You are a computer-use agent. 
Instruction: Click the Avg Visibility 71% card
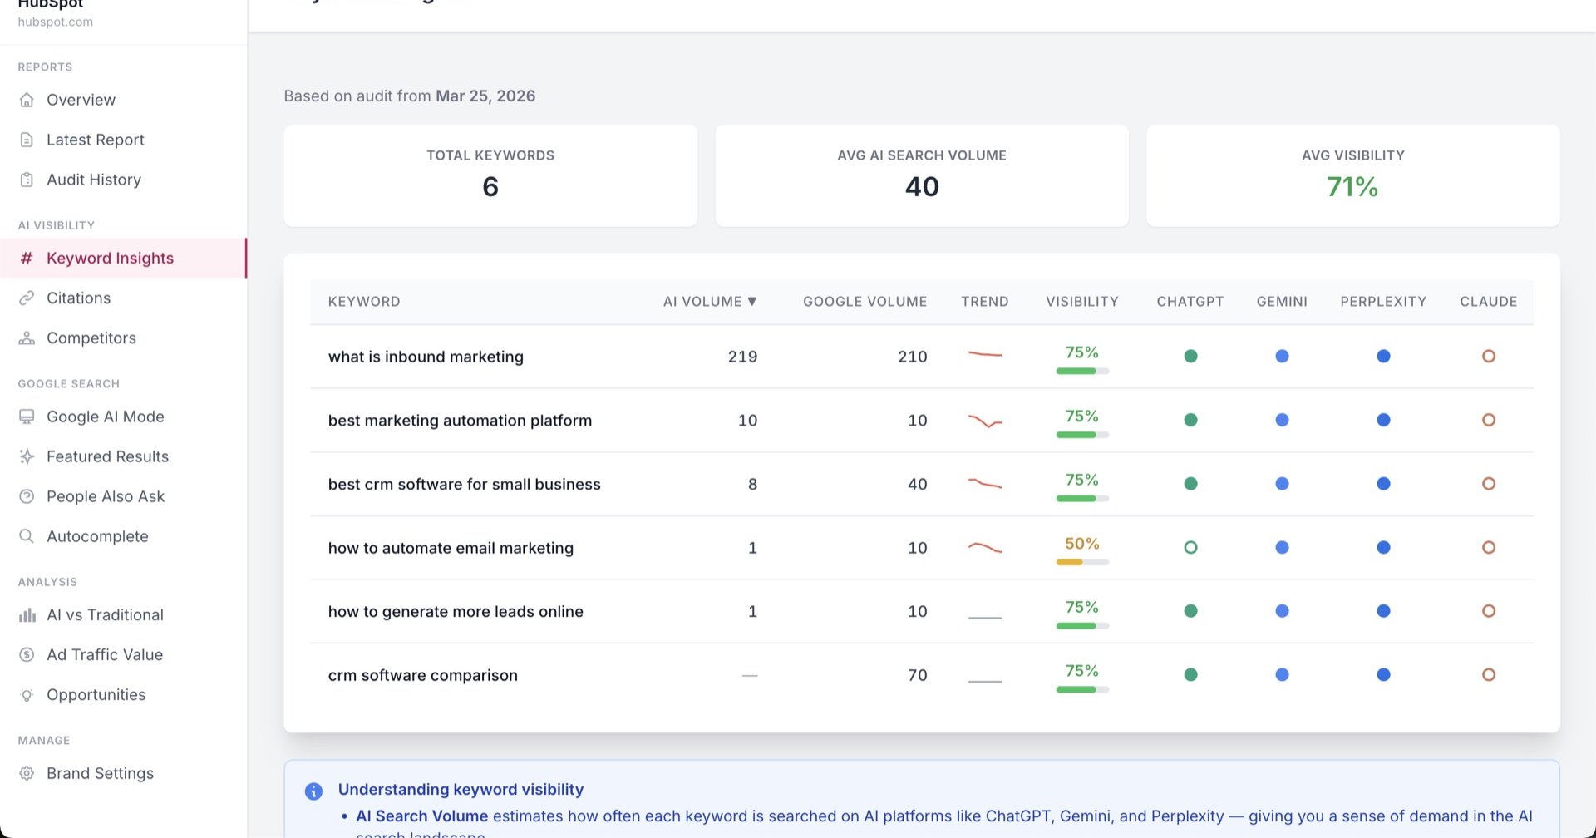tap(1352, 175)
